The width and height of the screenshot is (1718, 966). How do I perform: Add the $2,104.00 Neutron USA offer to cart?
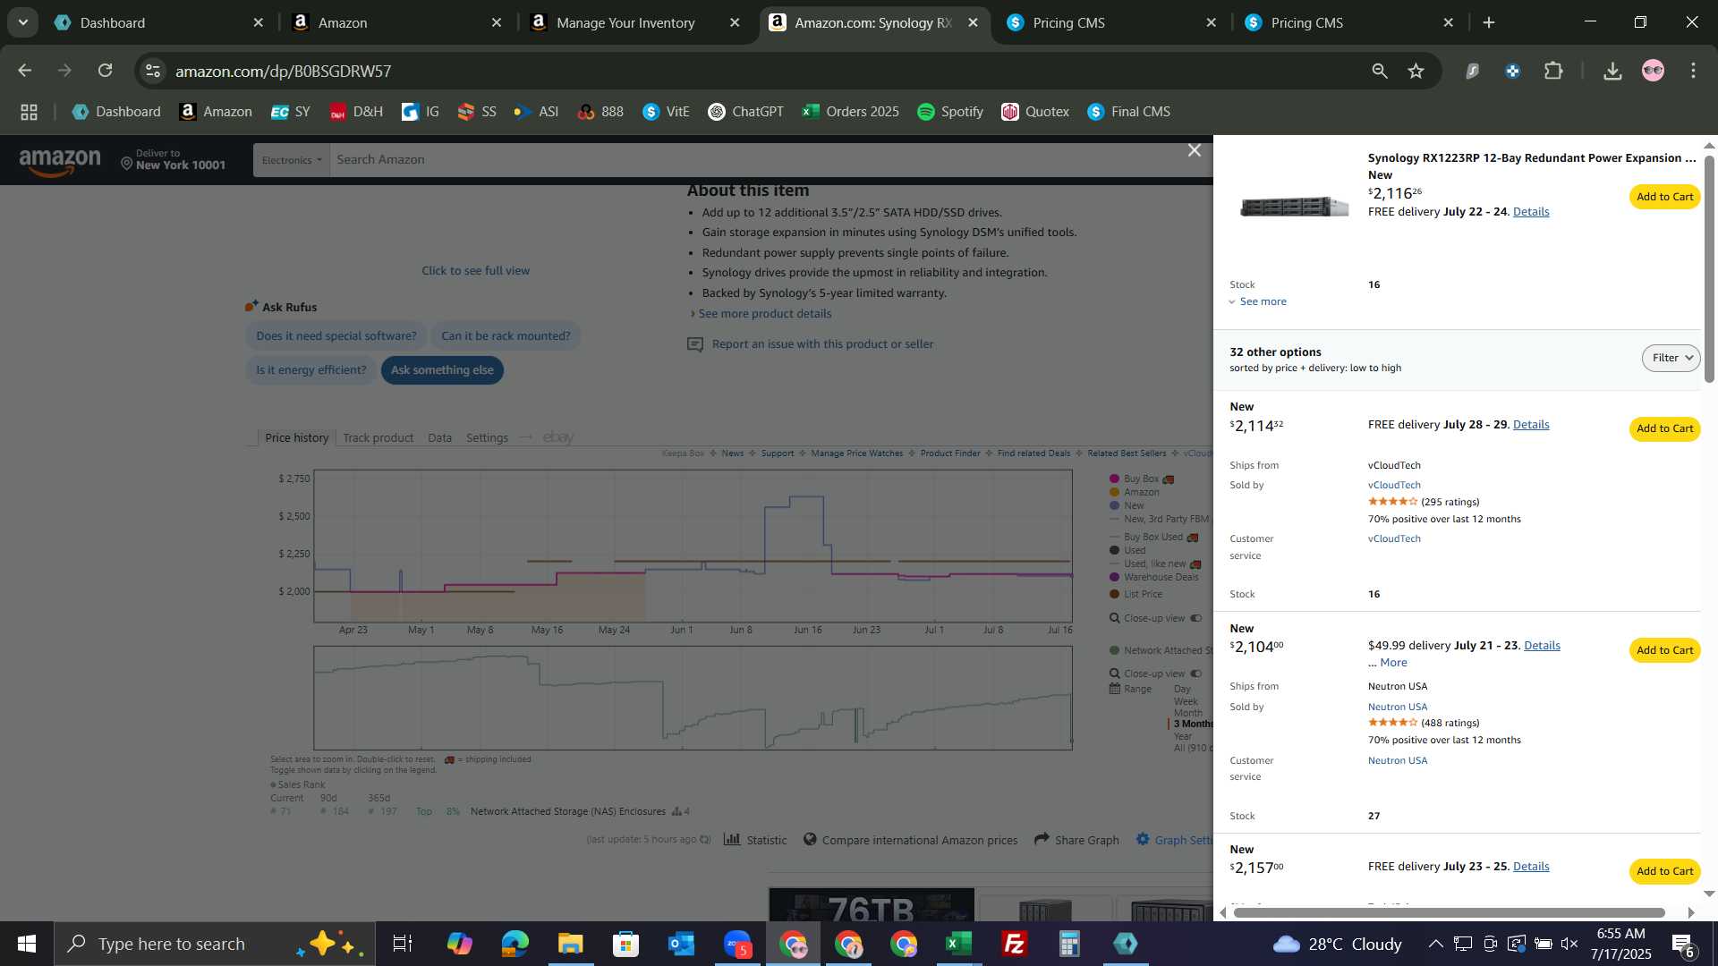(1664, 650)
